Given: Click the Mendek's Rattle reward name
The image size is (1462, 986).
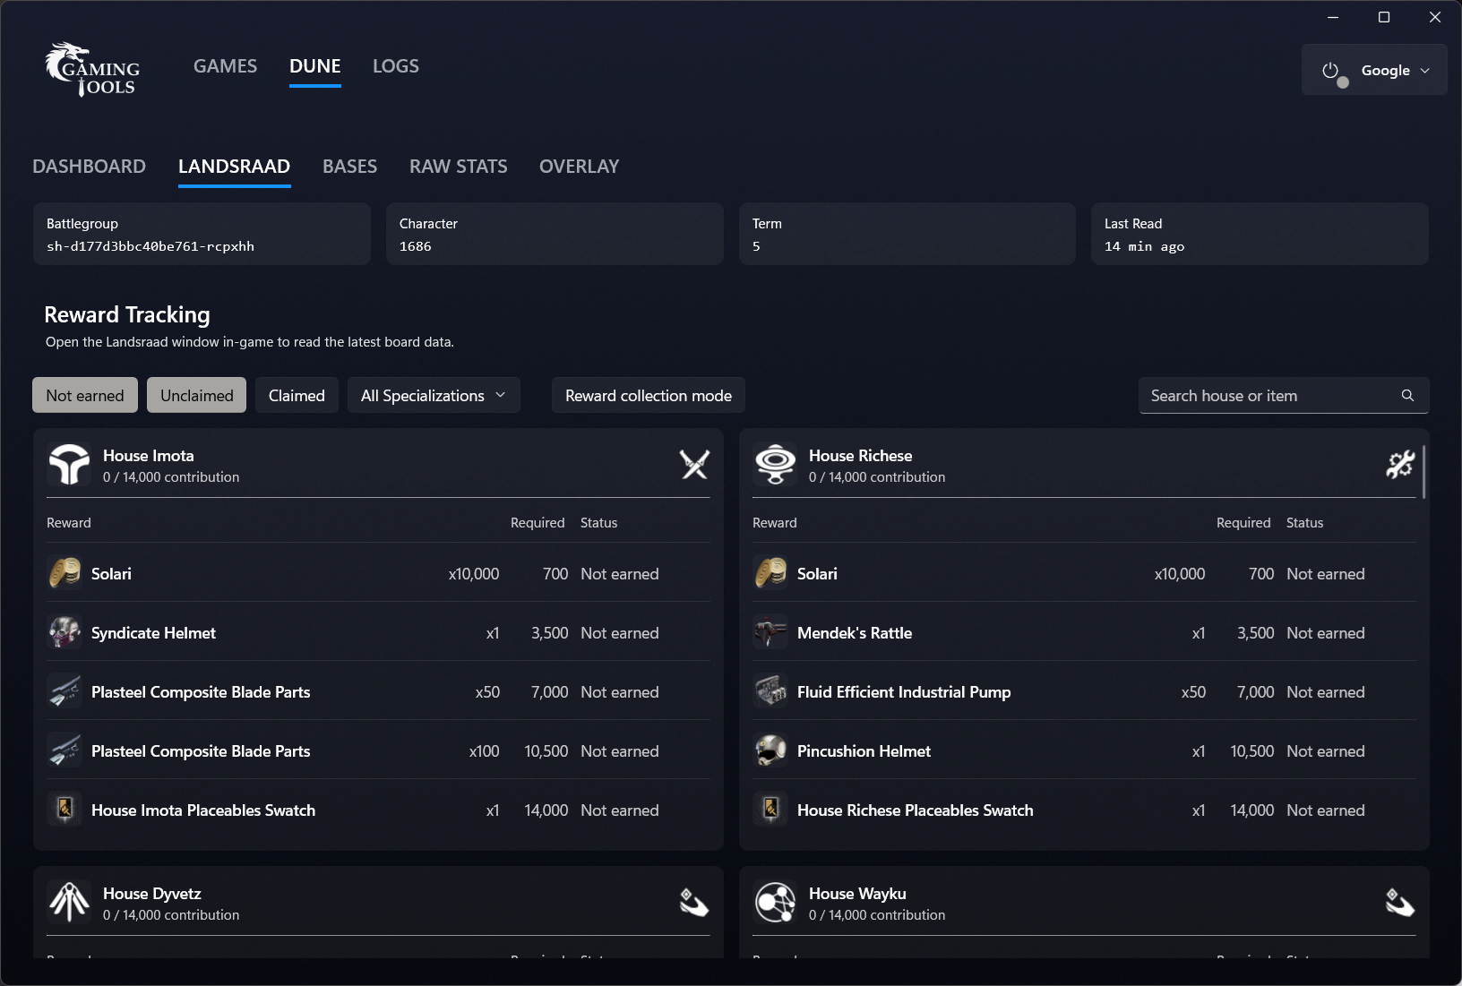Looking at the screenshot, I should click(855, 633).
